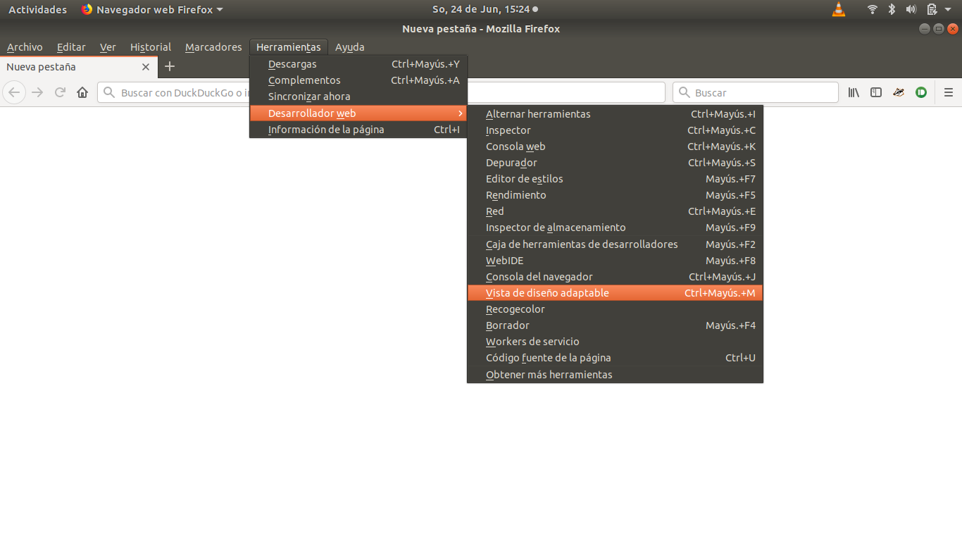Image resolution: width=962 pixels, height=541 pixels.
Task: Click the forward navigation arrow
Action: (38, 92)
